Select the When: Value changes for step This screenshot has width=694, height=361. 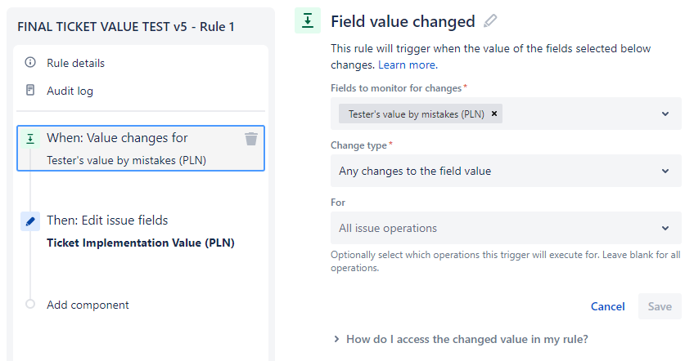pyautogui.click(x=141, y=148)
